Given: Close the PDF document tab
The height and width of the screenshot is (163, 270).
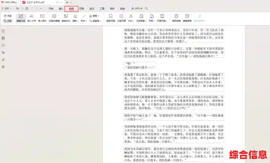Looking at the screenshot, I should pos(61,2).
